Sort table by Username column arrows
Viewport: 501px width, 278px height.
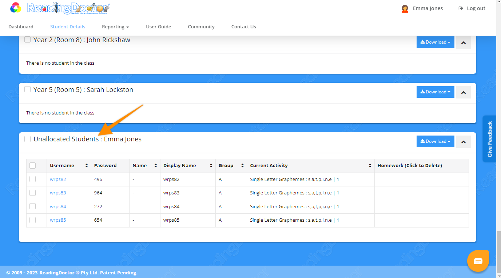[87, 166]
